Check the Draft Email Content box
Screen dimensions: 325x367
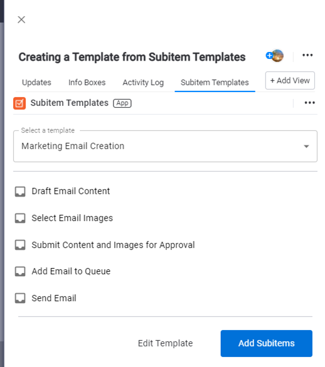click(x=20, y=192)
